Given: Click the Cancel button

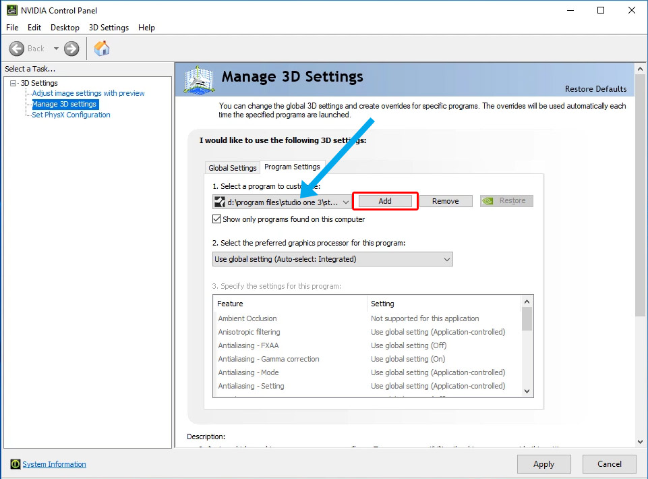Looking at the screenshot, I should coord(609,464).
